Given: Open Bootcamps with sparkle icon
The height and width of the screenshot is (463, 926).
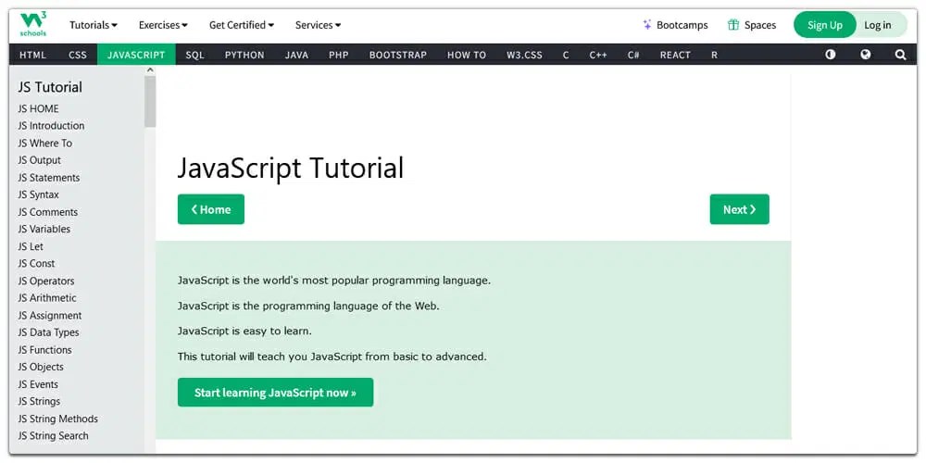Looking at the screenshot, I should (674, 25).
